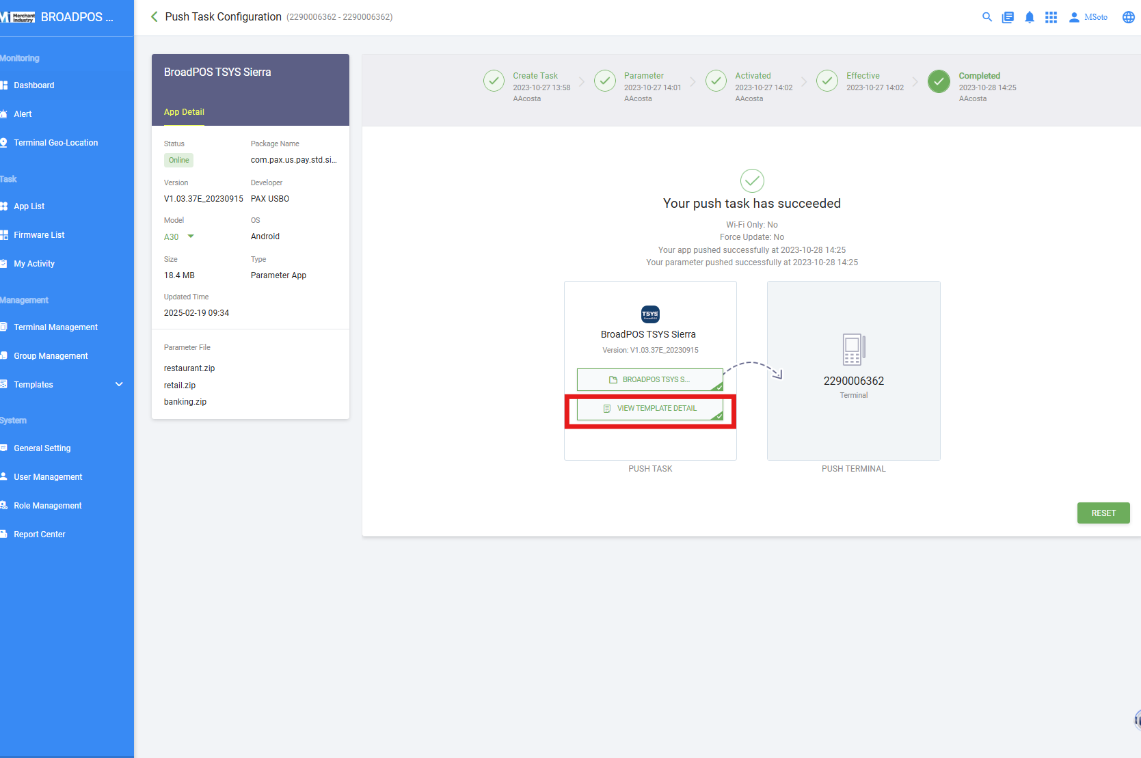This screenshot has height=758, width=1141.
Task: Select the App Detail tab
Action: click(184, 112)
